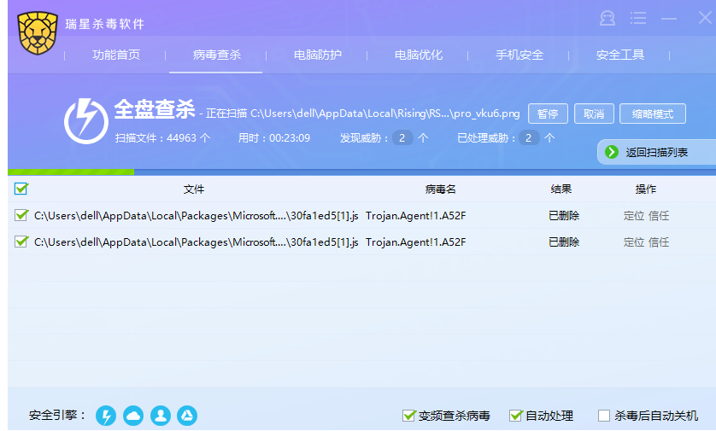This screenshot has width=716, height=431.
Task: Click the green arrow on 返回扫描列表
Action: [x=612, y=152]
